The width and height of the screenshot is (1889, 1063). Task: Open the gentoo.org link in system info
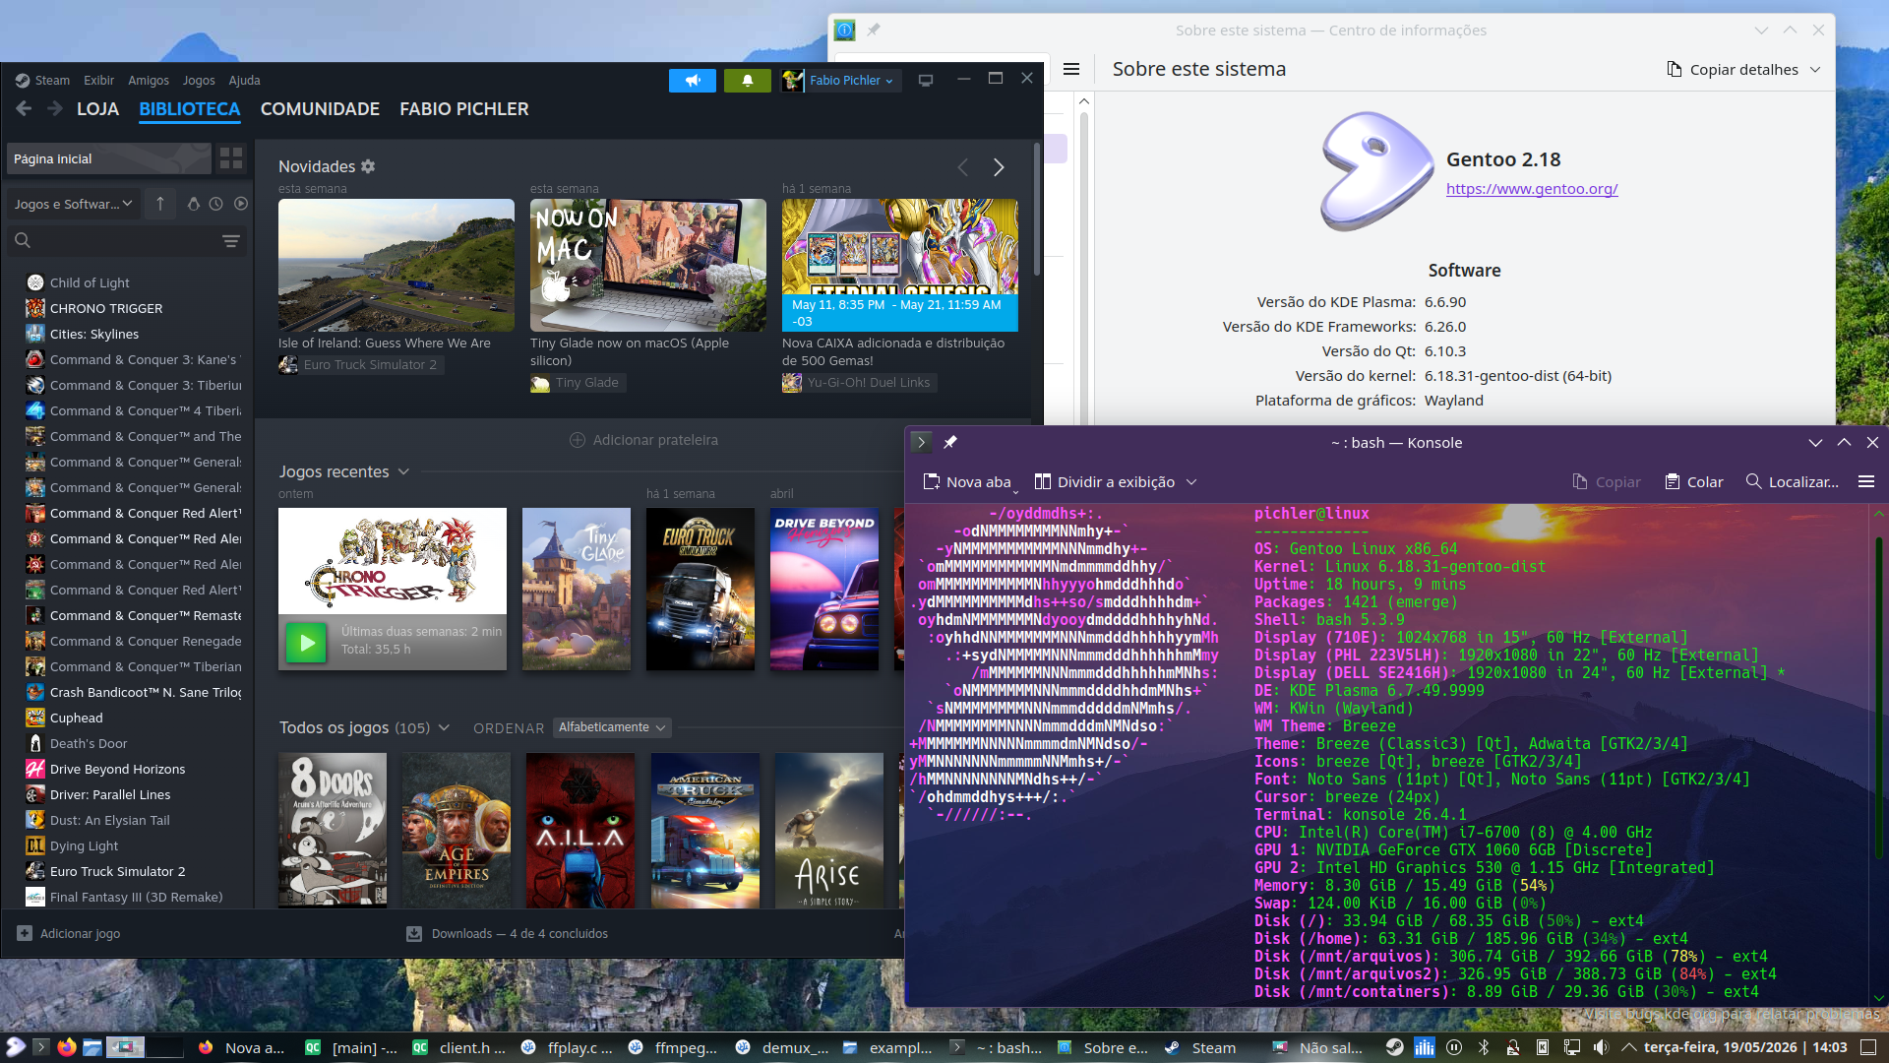tap(1532, 189)
